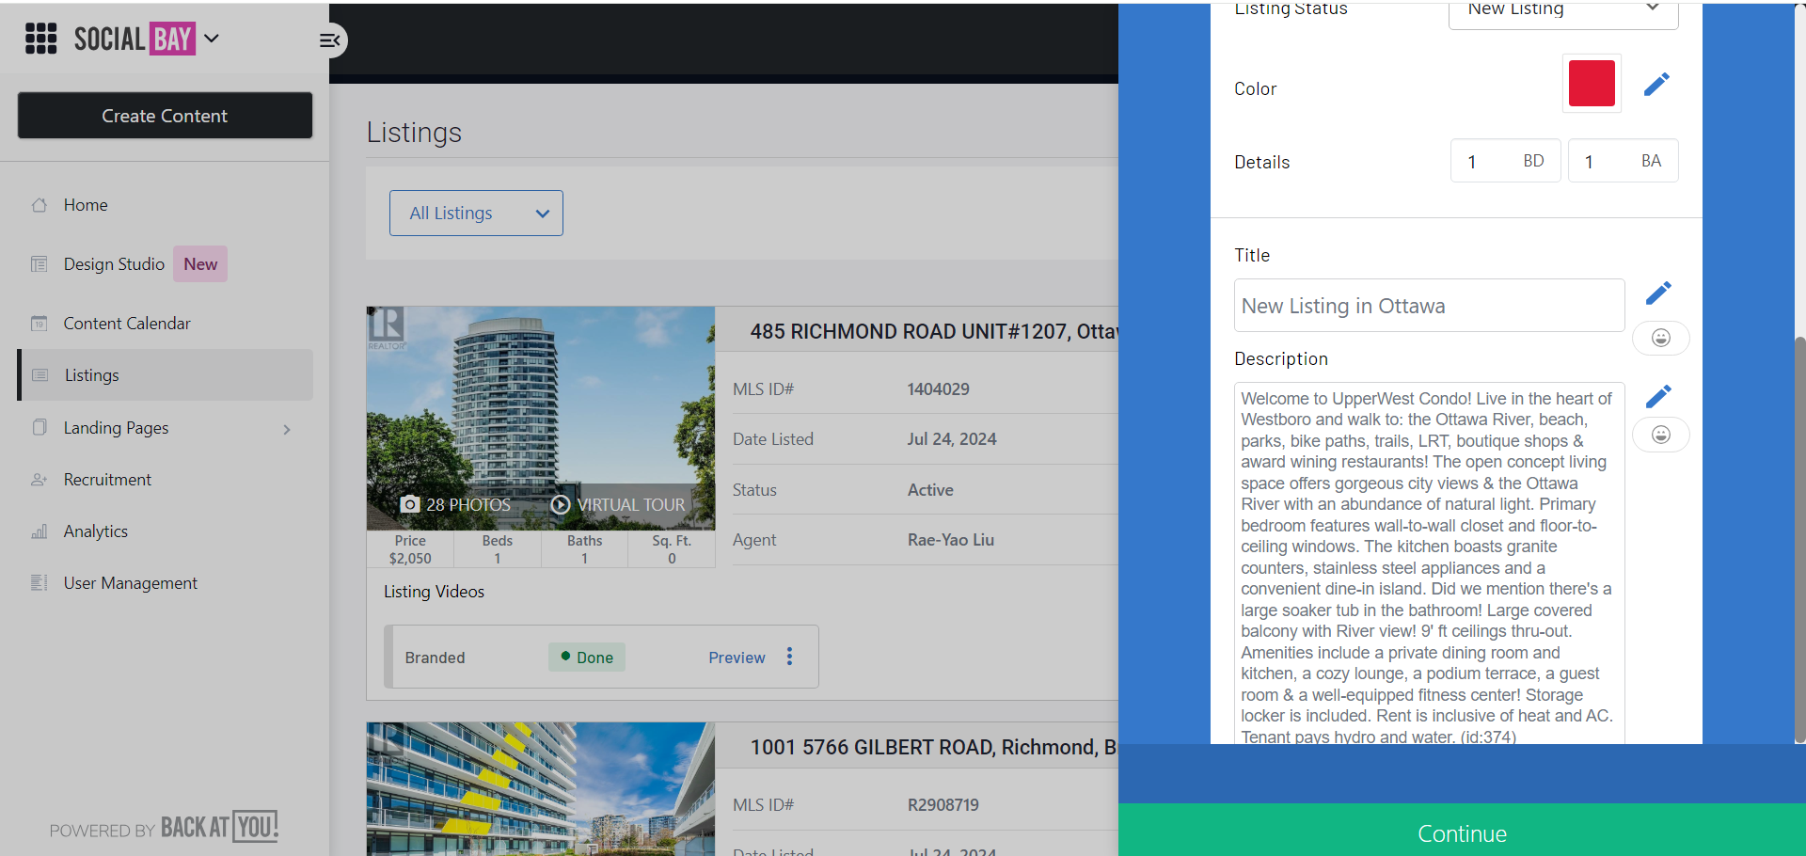Open Landing Pages in the sidebar

point(116,428)
